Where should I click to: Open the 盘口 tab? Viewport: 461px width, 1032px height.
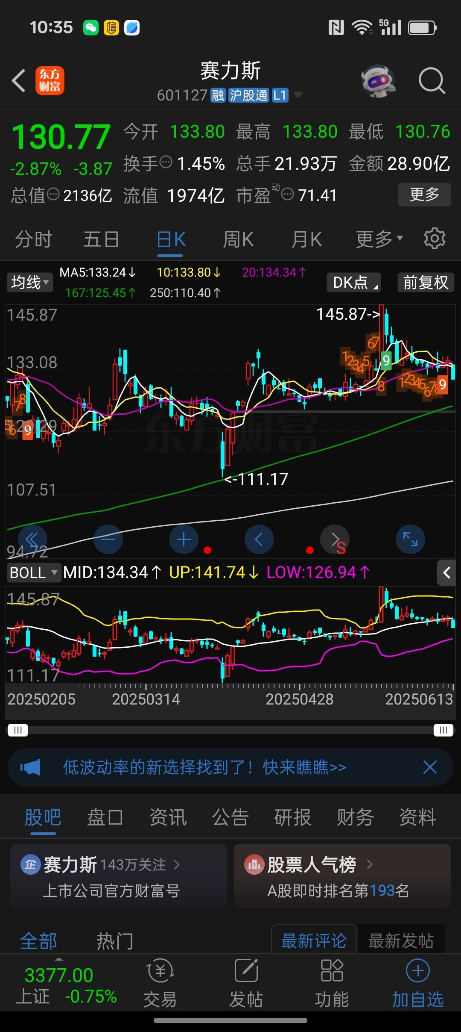tap(105, 817)
